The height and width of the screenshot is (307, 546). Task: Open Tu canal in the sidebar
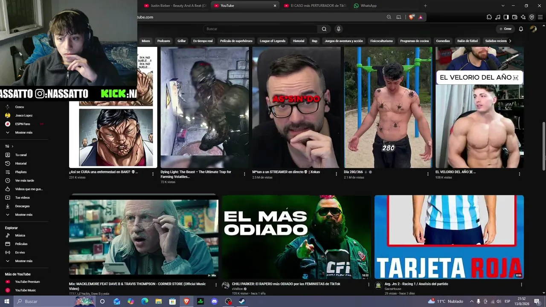click(x=21, y=155)
